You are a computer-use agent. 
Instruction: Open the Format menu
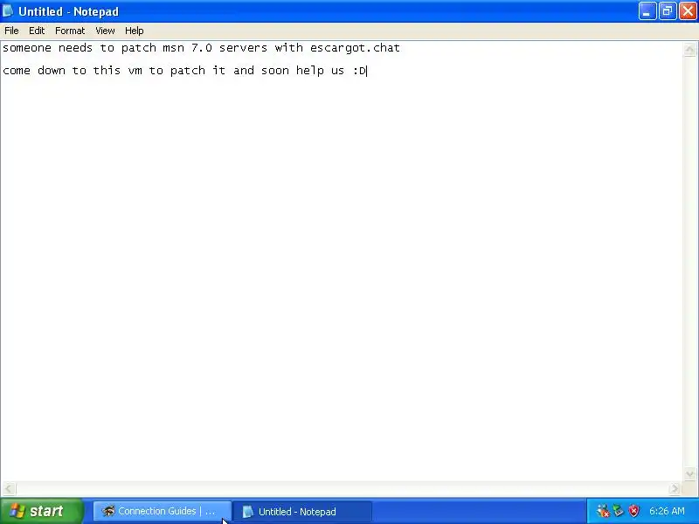pyautogui.click(x=70, y=31)
